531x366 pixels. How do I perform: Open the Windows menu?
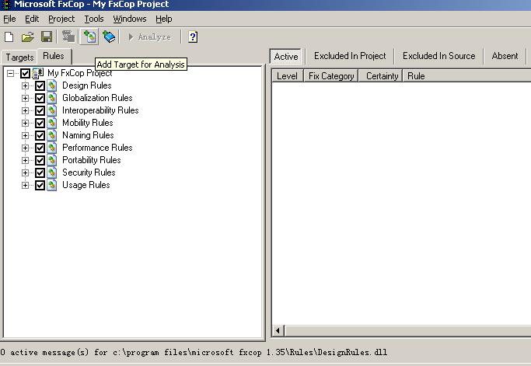[x=130, y=19]
